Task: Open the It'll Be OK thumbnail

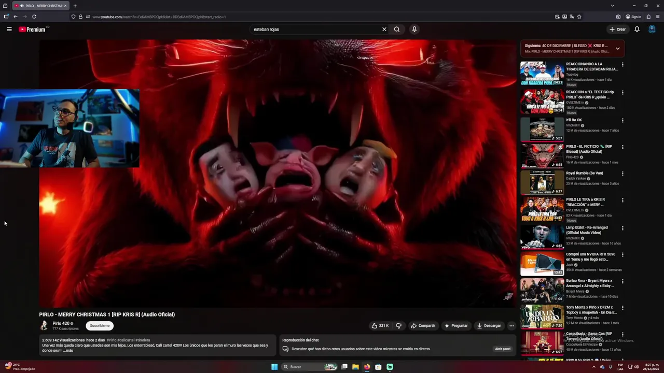Action: [542, 130]
